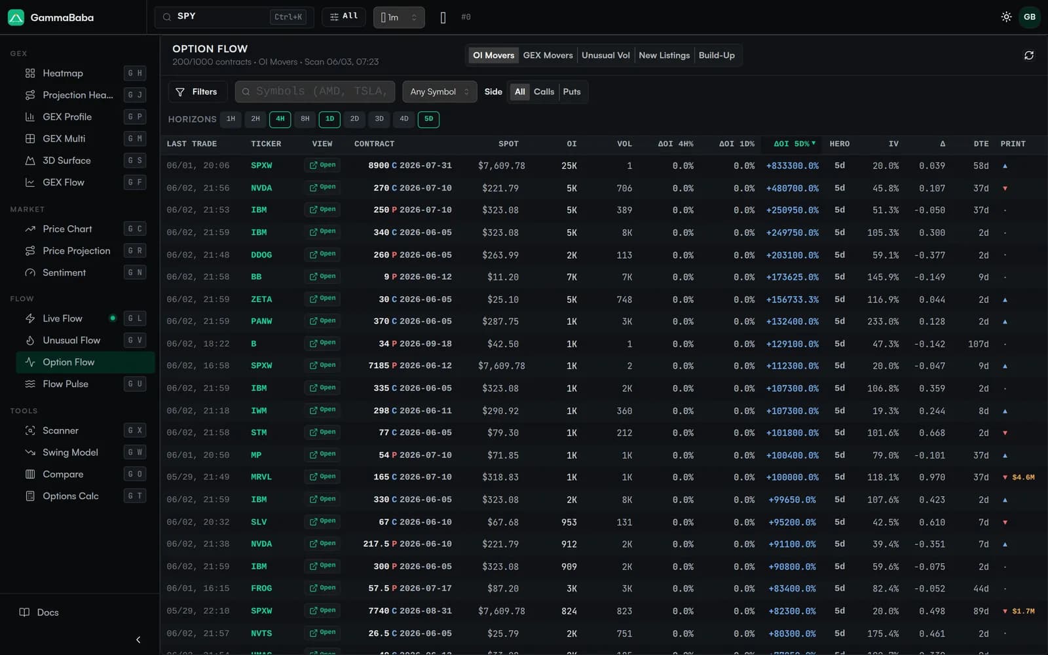
Task: Open the Price Chart icon
Action: tap(30, 229)
